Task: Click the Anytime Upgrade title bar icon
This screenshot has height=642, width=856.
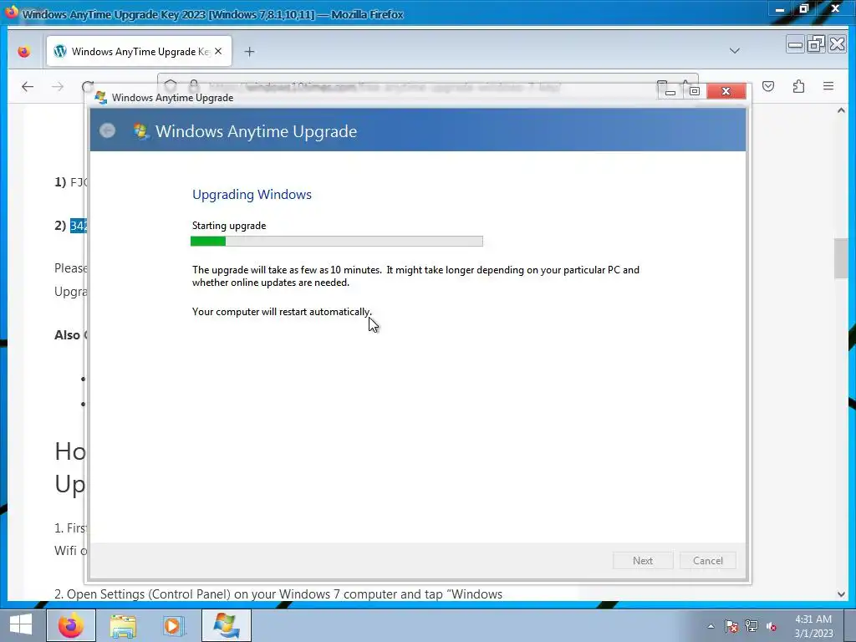Action: pos(101,98)
